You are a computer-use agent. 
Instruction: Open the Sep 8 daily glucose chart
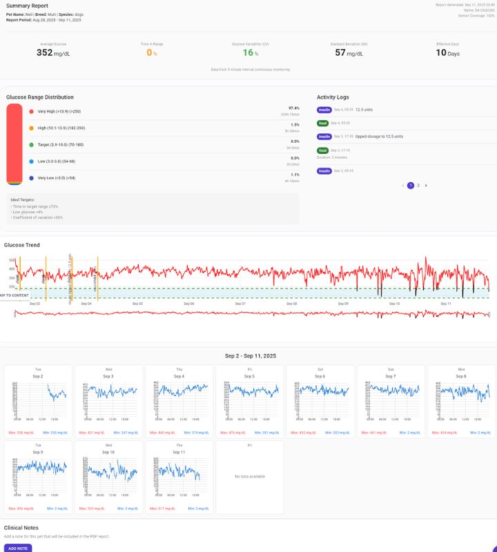pyautogui.click(x=460, y=402)
